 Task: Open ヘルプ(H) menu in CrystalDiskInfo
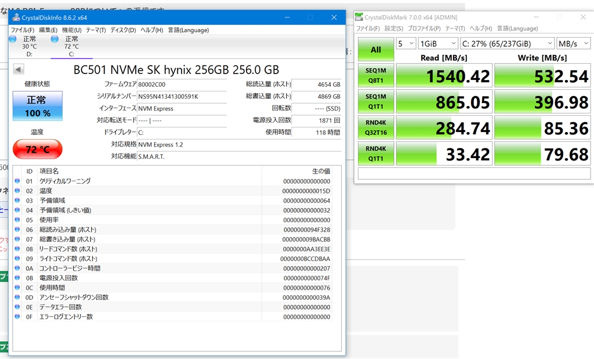coord(151,30)
